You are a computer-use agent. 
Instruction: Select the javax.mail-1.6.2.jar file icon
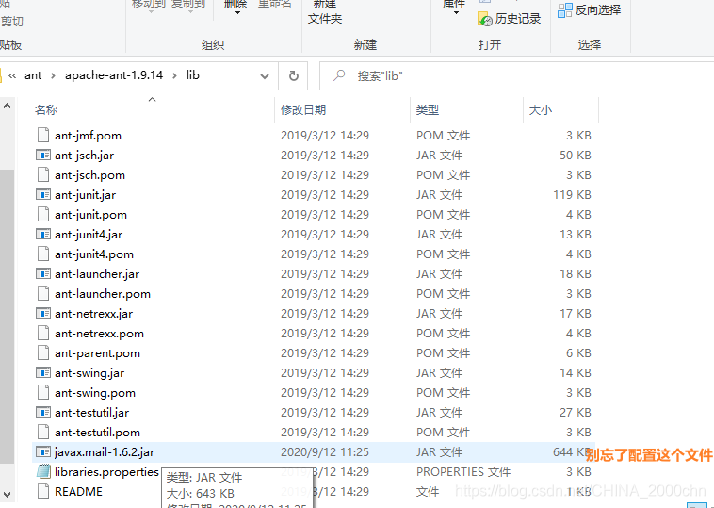click(x=43, y=452)
